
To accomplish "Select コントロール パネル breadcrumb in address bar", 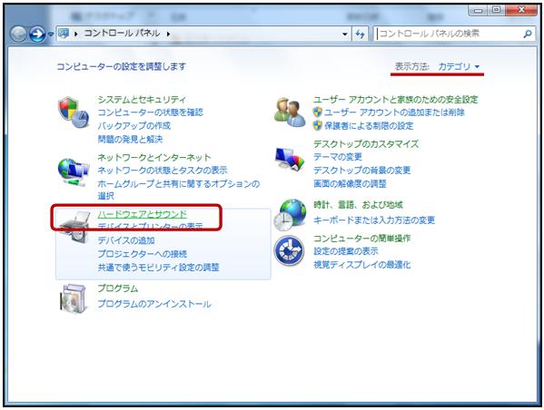I will 122,34.
